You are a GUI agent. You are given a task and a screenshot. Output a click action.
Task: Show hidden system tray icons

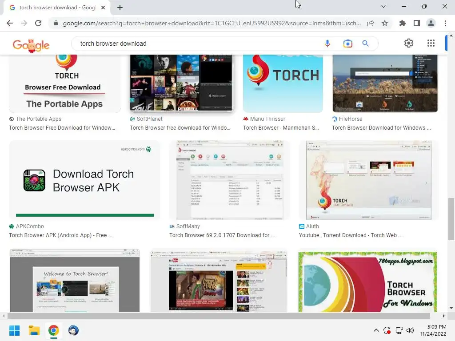376,330
